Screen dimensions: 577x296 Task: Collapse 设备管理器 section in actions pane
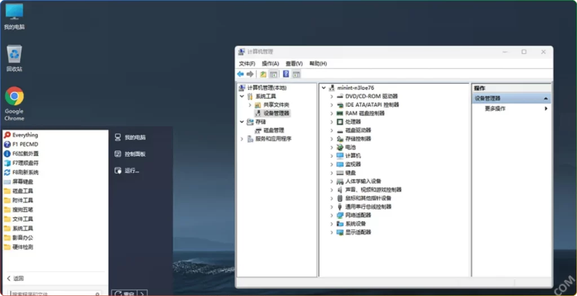[545, 99]
